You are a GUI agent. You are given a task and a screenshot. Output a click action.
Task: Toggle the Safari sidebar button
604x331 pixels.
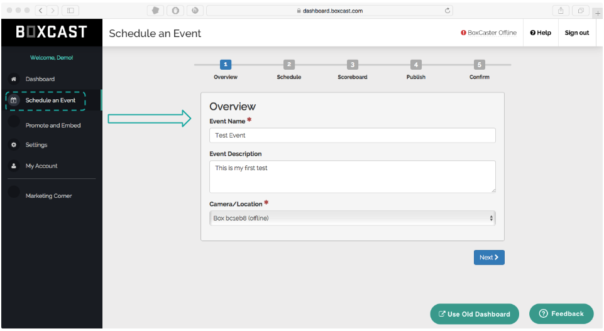pos(70,11)
